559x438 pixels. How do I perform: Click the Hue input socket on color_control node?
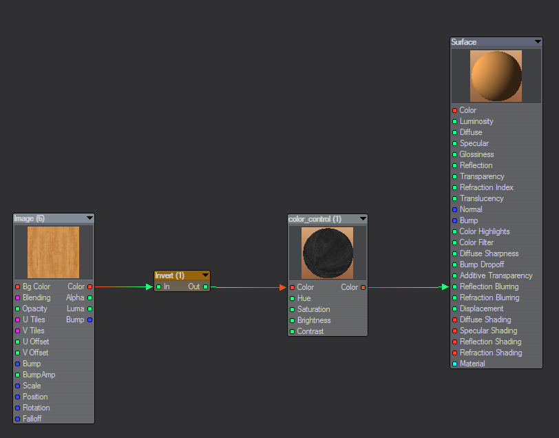pos(292,298)
